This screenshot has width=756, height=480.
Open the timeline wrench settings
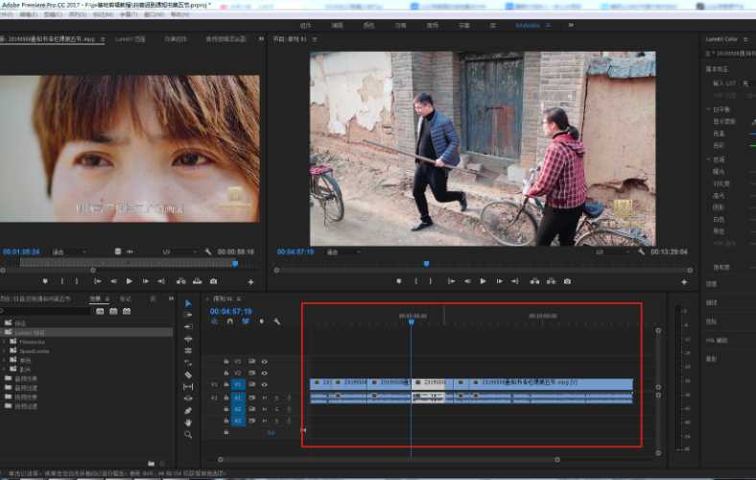click(x=276, y=322)
